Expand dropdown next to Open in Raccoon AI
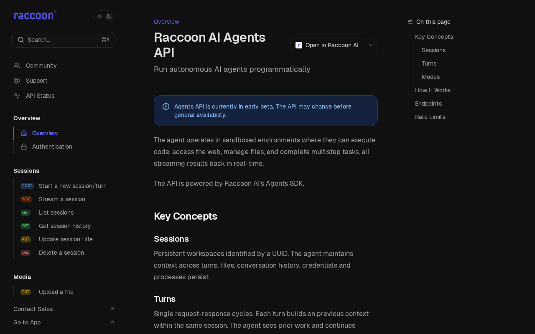This screenshot has height=334, width=535. [x=371, y=45]
